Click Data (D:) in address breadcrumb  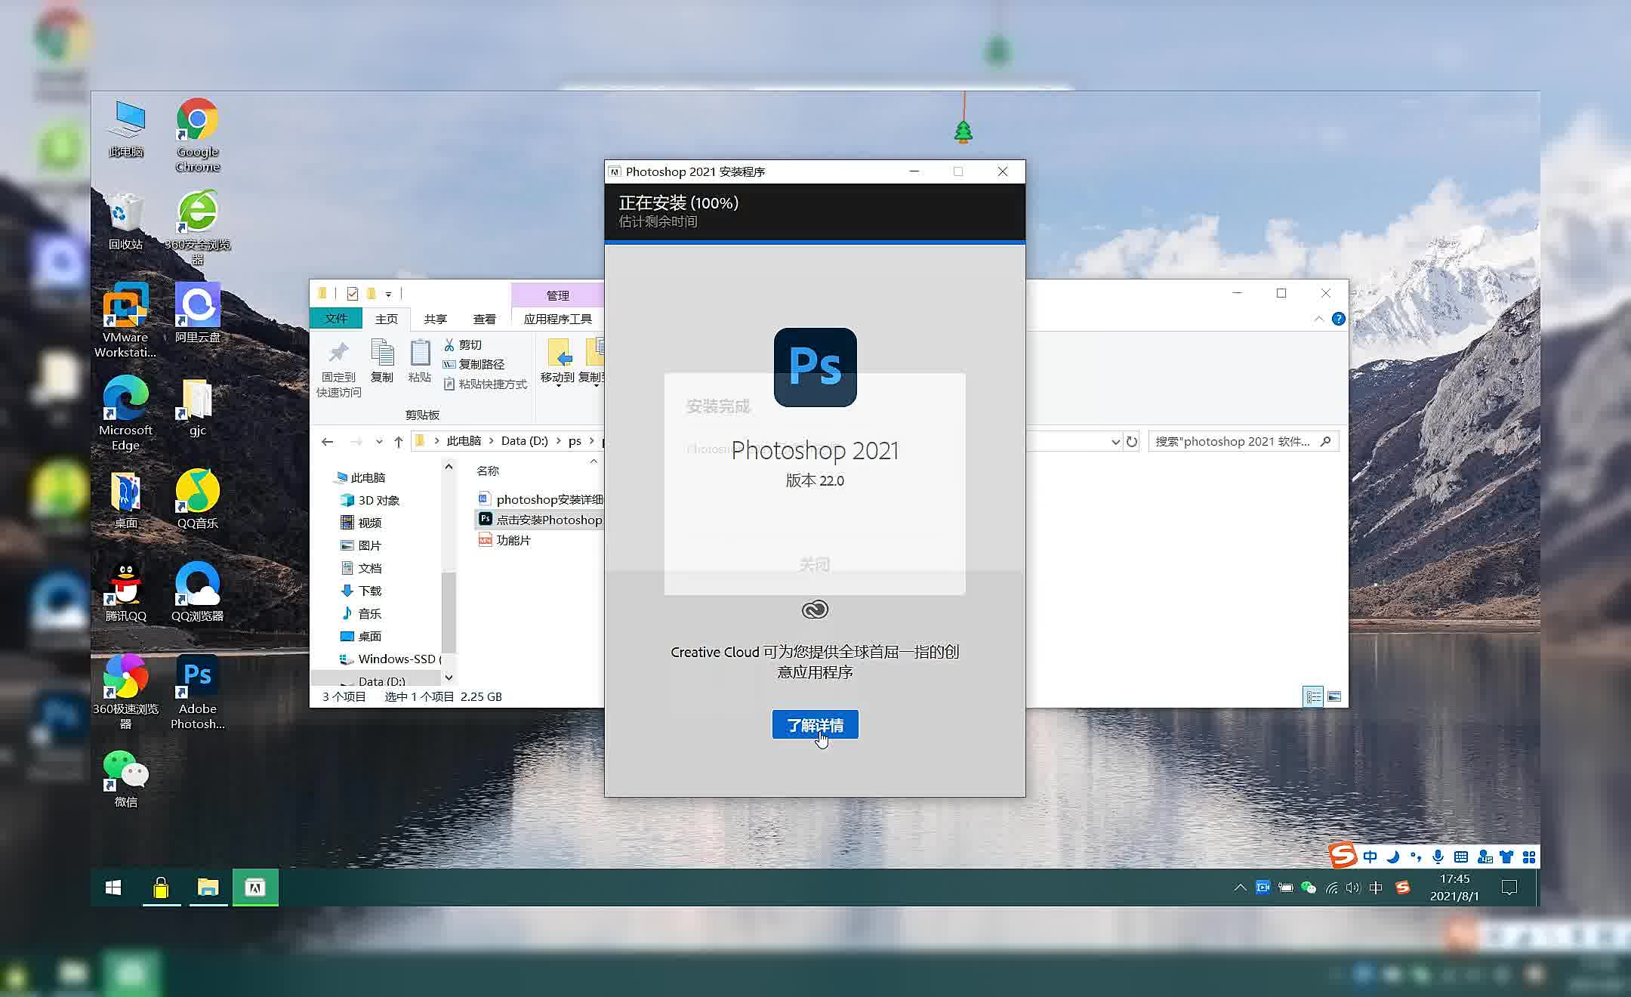(x=525, y=441)
